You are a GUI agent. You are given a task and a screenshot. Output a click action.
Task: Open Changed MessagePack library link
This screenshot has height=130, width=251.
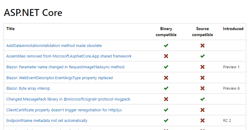[x=68, y=99]
